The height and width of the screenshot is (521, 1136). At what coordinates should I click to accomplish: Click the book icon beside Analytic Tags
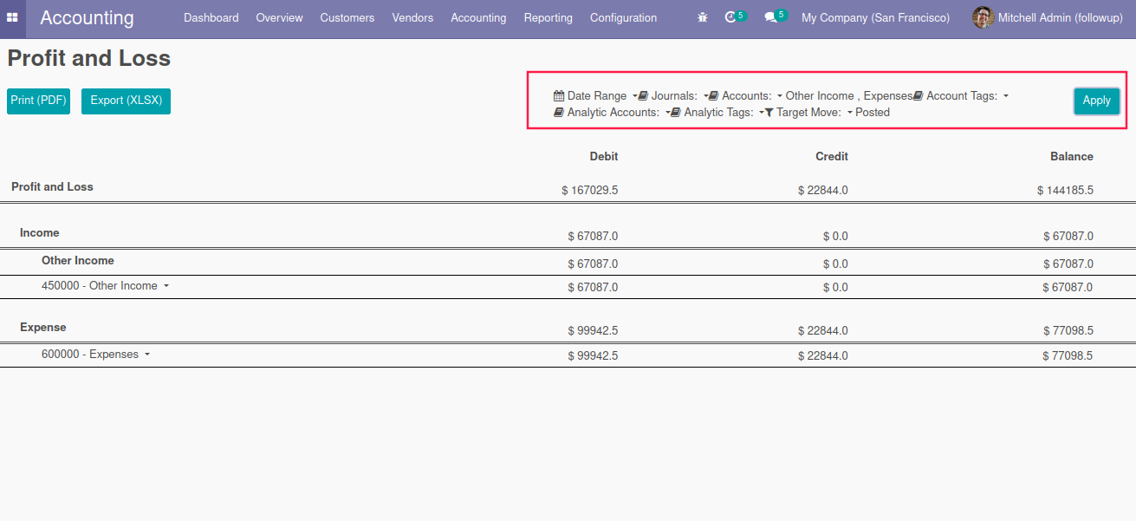pos(676,113)
